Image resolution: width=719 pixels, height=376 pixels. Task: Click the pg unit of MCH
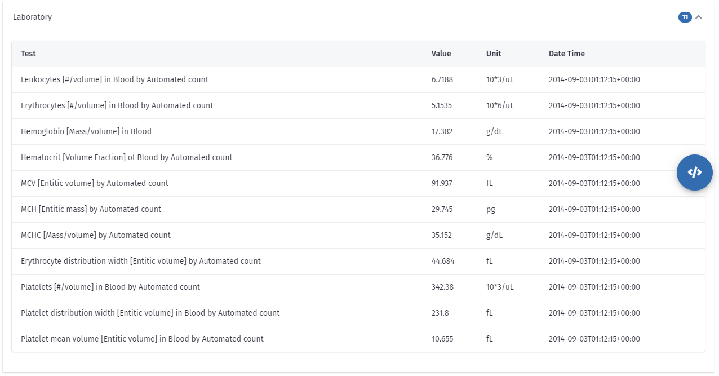[491, 209]
